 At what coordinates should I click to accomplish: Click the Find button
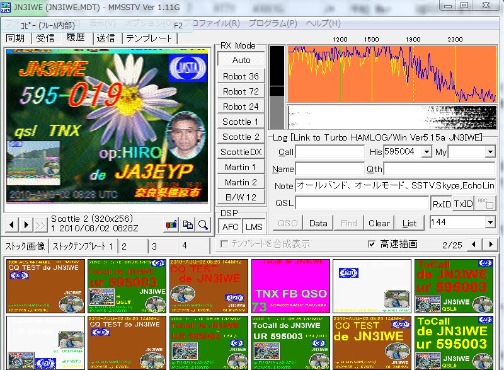[x=348, y=223]
